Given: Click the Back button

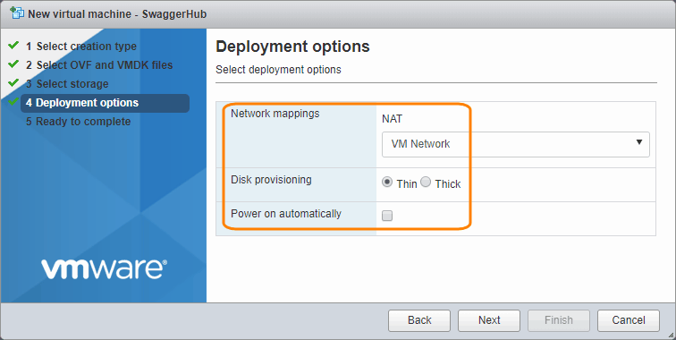Looking at the screenshot, I should (419, 320).
